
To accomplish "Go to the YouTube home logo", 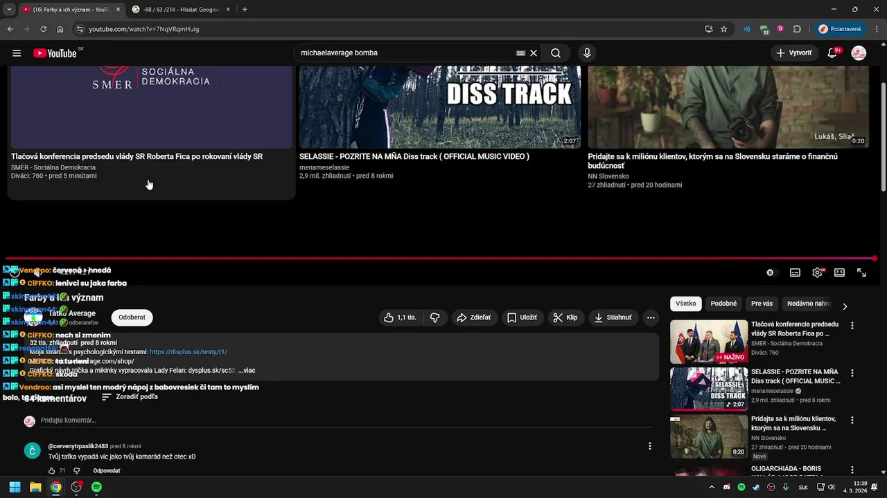I will (x=55, y=53).
